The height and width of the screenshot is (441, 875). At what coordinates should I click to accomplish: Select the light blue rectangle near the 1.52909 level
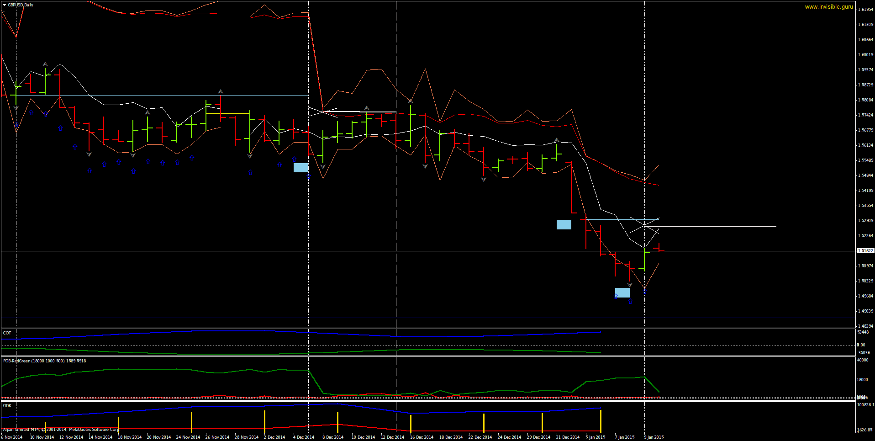564,225
